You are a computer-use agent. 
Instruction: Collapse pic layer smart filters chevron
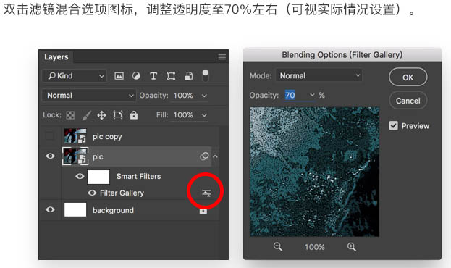215,156
